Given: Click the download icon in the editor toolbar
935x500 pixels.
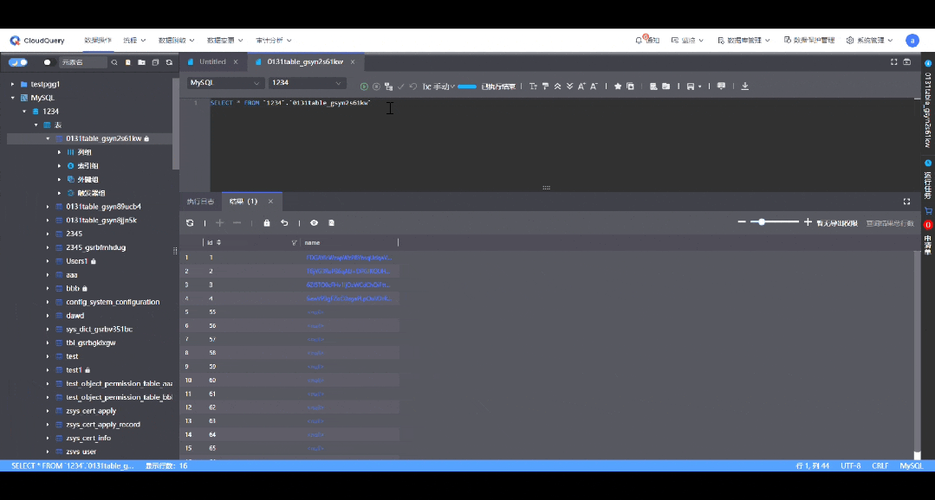Looking at the screenshot, I should [744, 87].
